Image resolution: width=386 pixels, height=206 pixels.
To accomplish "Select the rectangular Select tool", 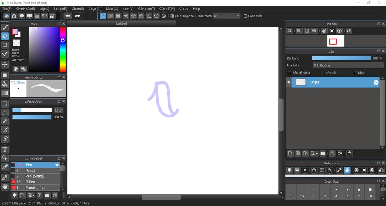I will coord(5,104).
